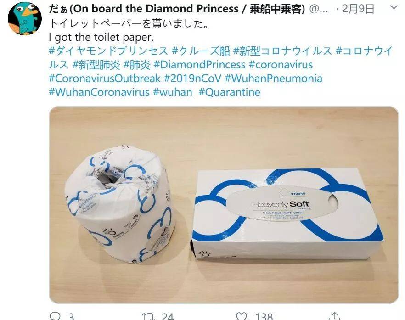Open the #クルーズ船 hashtag
The height and width of the screenshot is (320, 405).
point(201,51)
